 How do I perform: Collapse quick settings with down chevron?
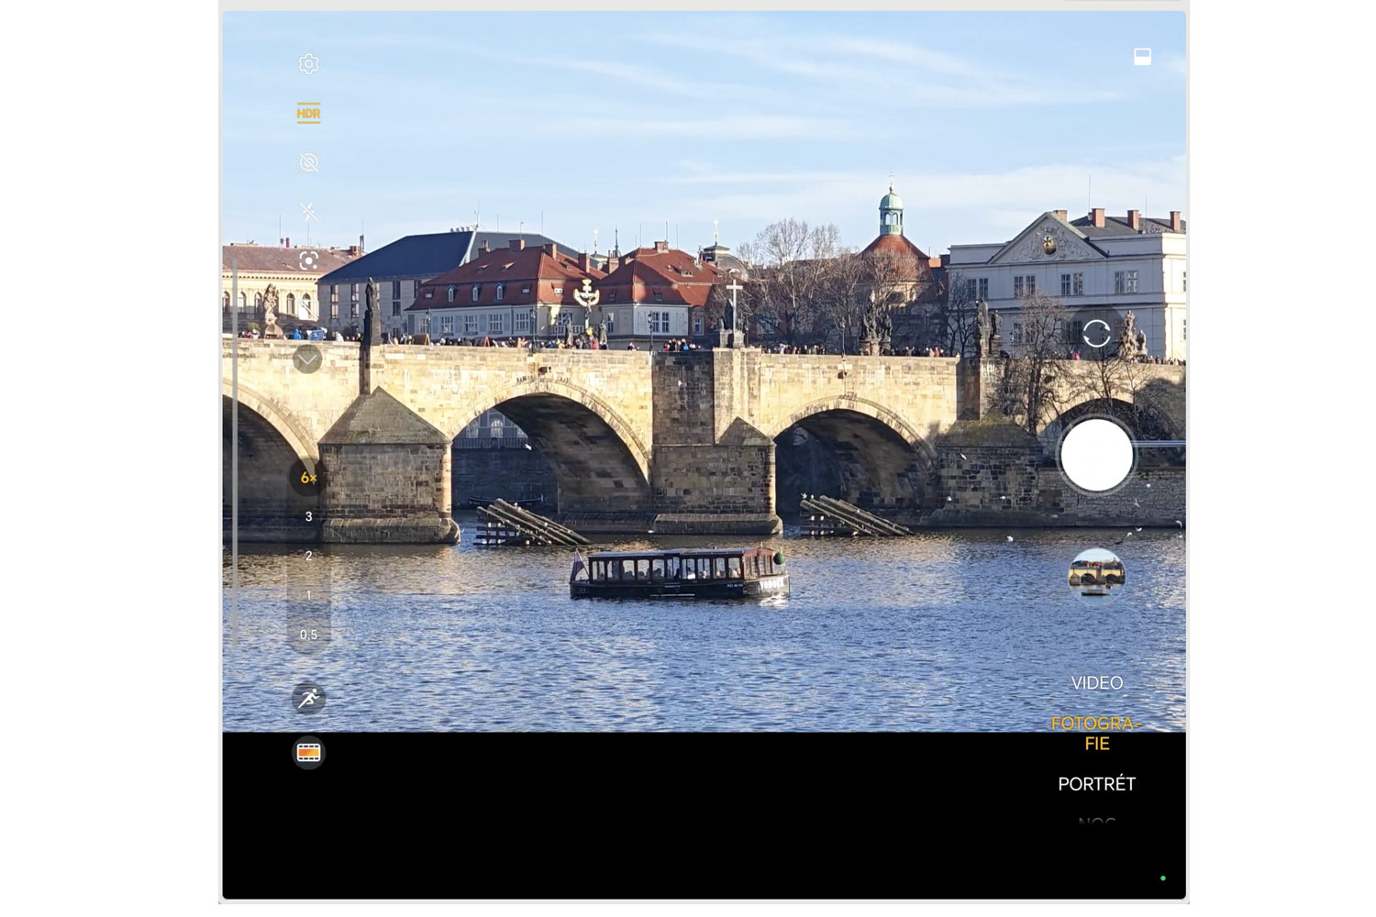(307, 359)
